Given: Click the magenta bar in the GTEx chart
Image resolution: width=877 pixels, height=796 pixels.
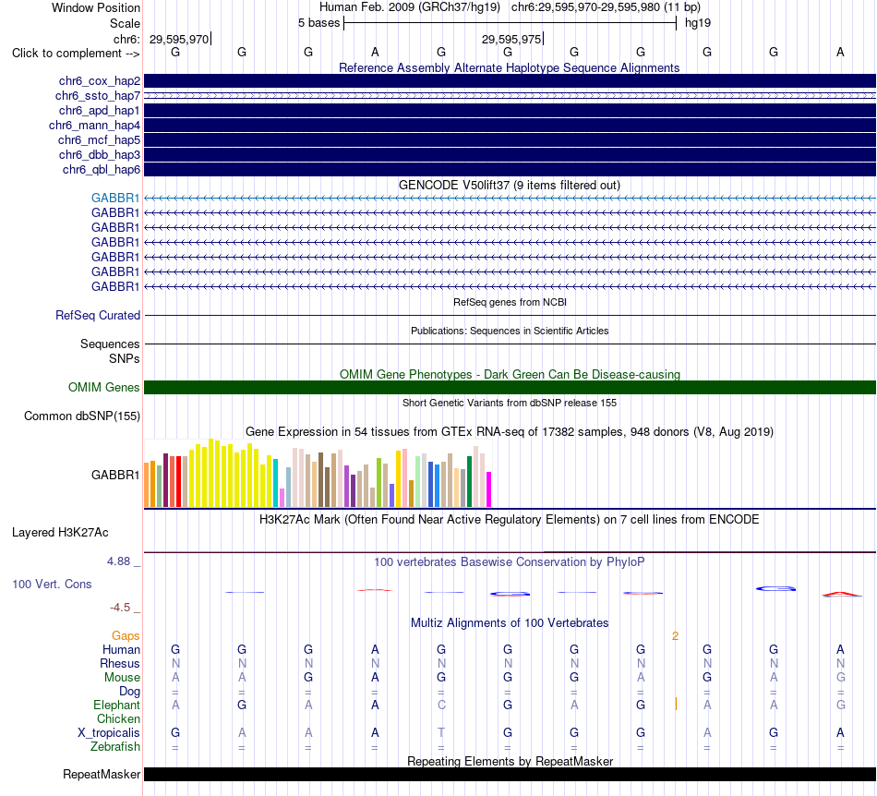Looking at the screenshot, I should coord(489,489).
